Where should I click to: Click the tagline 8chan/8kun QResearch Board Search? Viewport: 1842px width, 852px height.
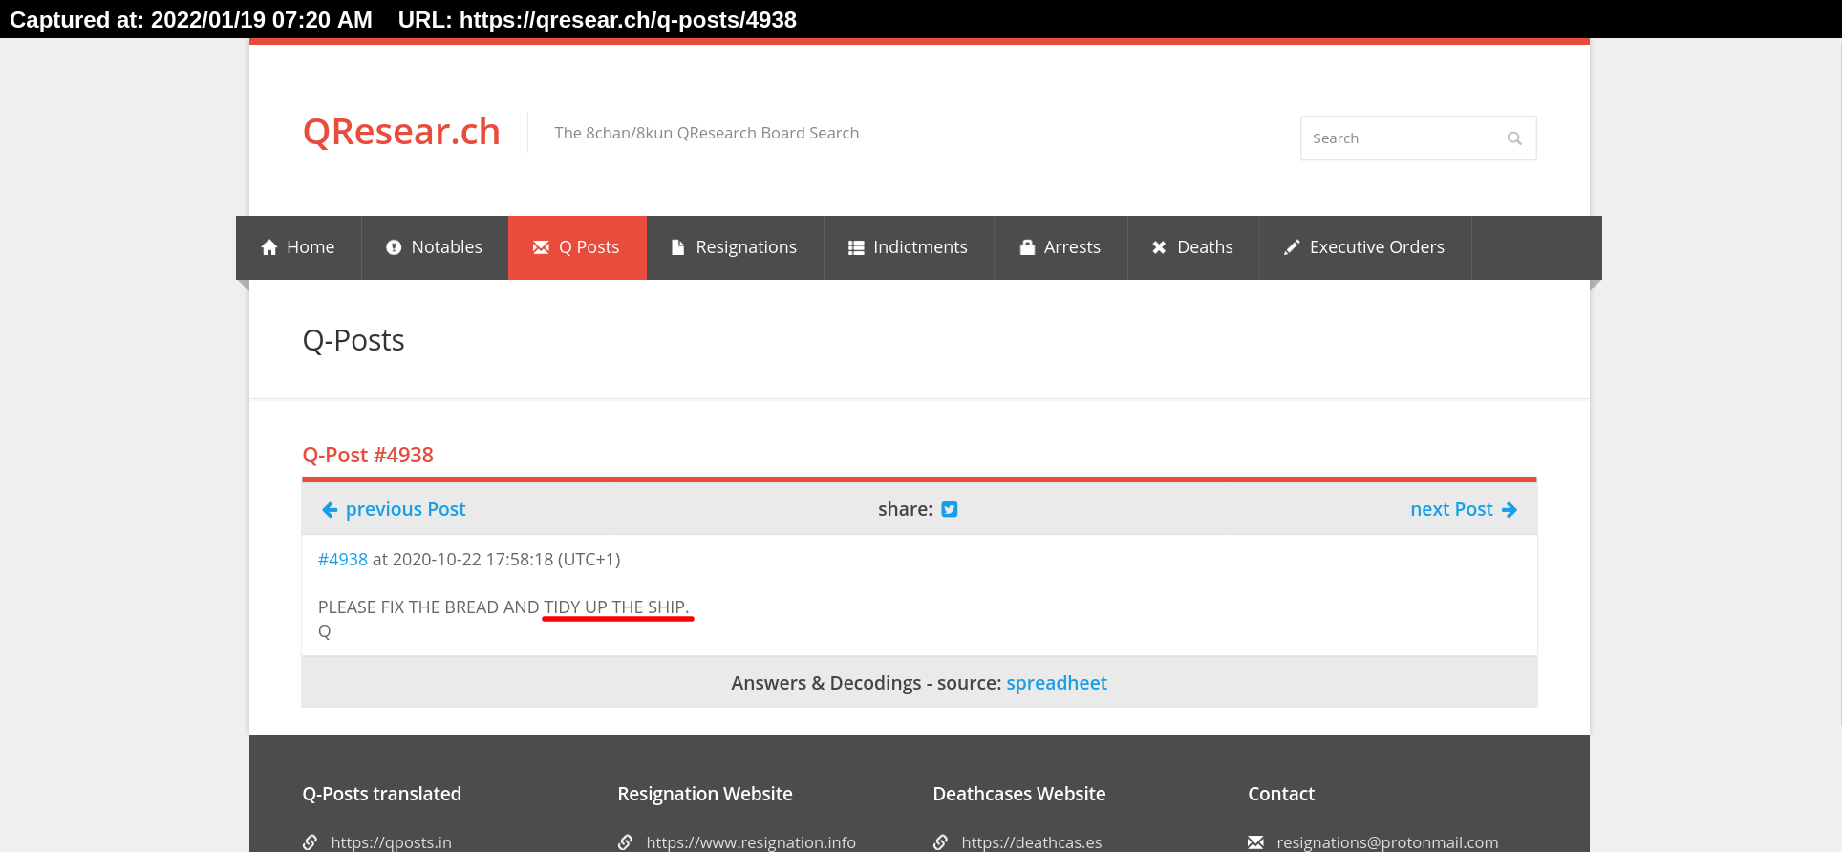click(722, 134)
